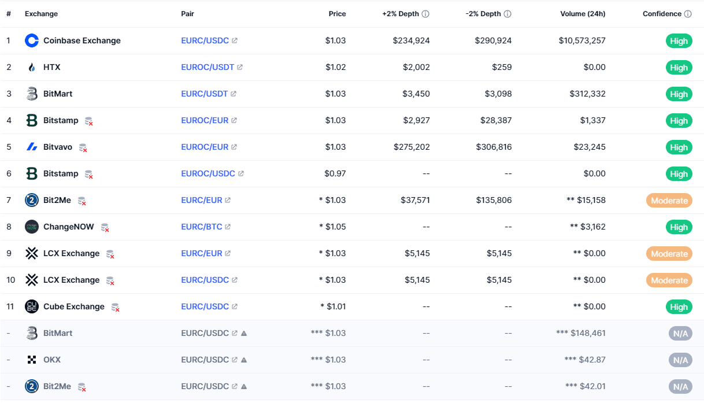704x403 pixels.
Task: Open the EURC/BTC pair on ChangeNOW
Action: 202,227
